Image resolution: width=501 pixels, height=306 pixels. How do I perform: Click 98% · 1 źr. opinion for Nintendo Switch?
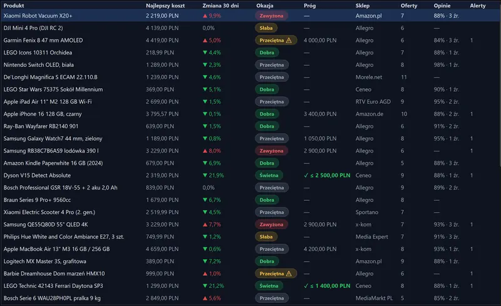(447, 65)
